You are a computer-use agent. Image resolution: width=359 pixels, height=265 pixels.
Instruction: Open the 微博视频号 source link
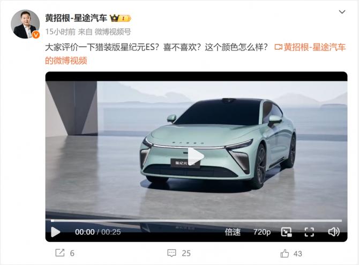tap(113, 32)
